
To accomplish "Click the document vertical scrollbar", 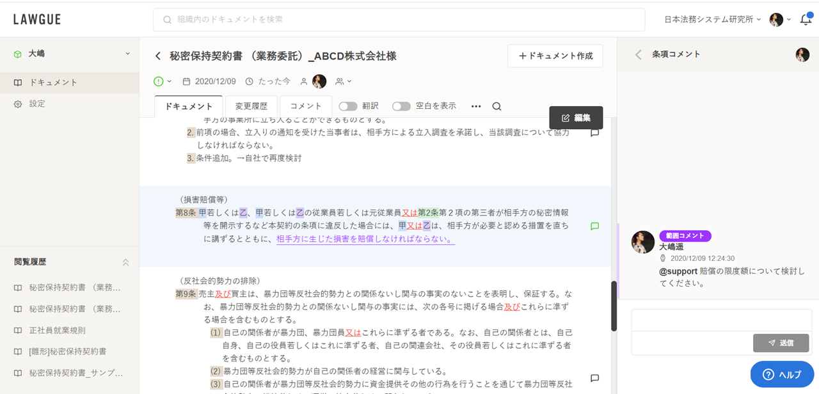I will (x=614, y=306).
